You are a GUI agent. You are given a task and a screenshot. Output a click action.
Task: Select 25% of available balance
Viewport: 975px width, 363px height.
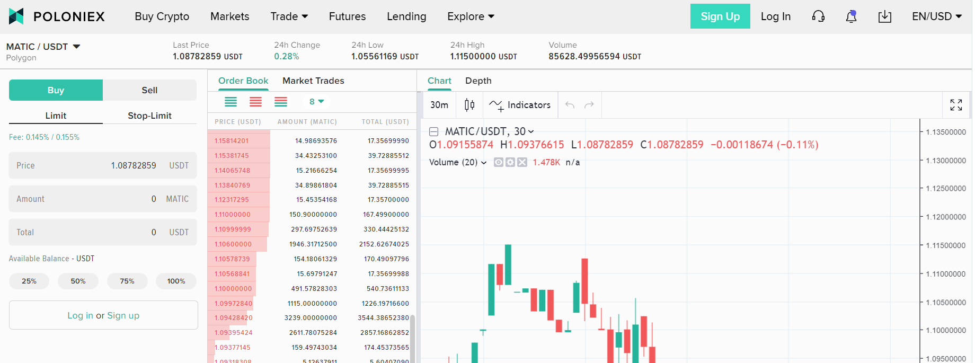[x=29, y=281]
